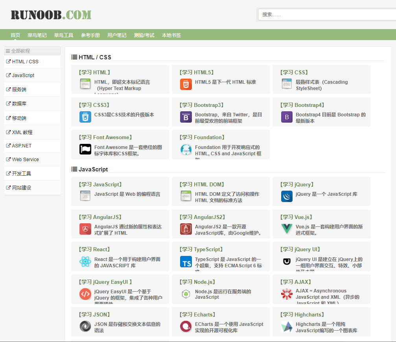Viewport: 396px width, 342px height.
Task: Open the 参考手册 navigation item
Action: pos(90,35)
